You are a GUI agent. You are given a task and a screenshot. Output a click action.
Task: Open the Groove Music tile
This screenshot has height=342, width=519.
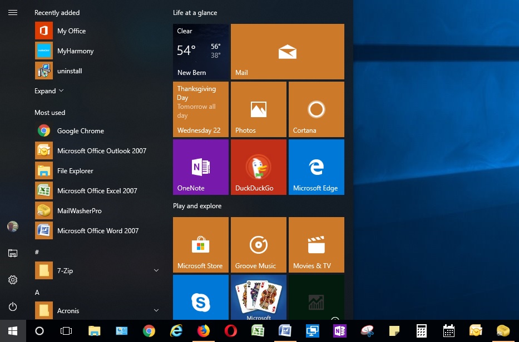pyautogui.click(x=258, y=244)
